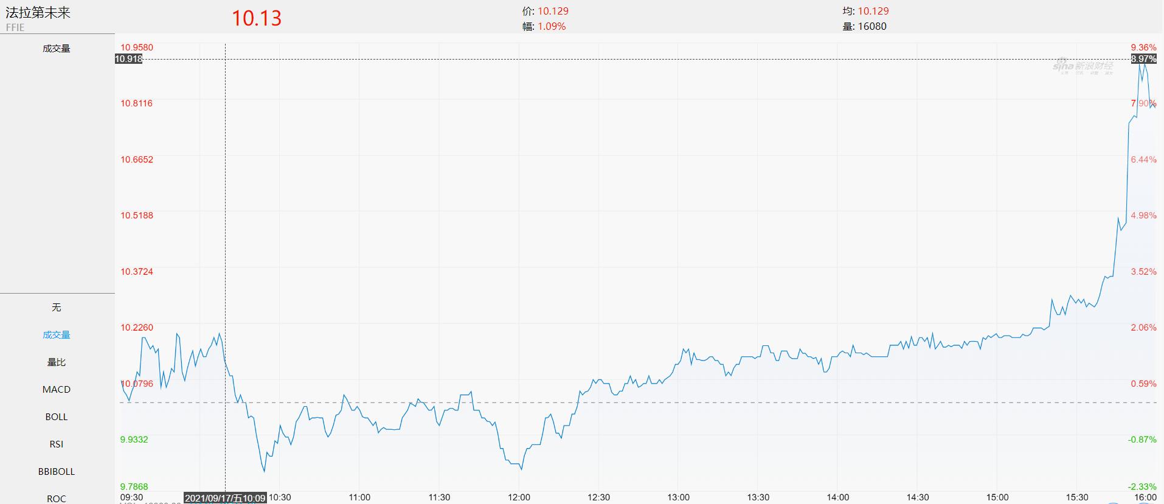The width and height of the screenshot is (1164, 504).
Task: Choose the ROC indicator
Action: coord(57,499)
